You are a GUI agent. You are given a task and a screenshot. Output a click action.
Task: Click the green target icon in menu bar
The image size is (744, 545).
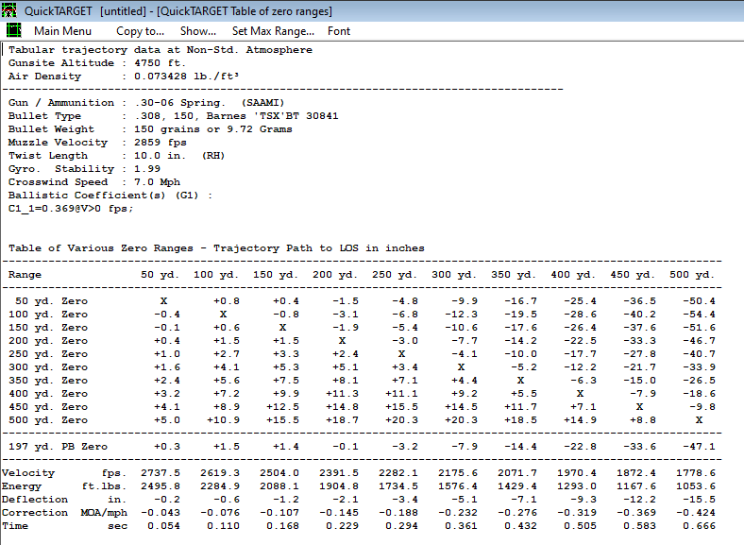coord(14,30)
